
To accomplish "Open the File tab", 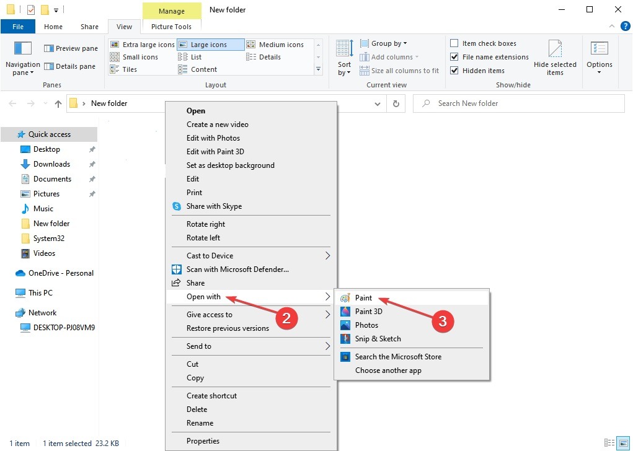I will point(18,27).
